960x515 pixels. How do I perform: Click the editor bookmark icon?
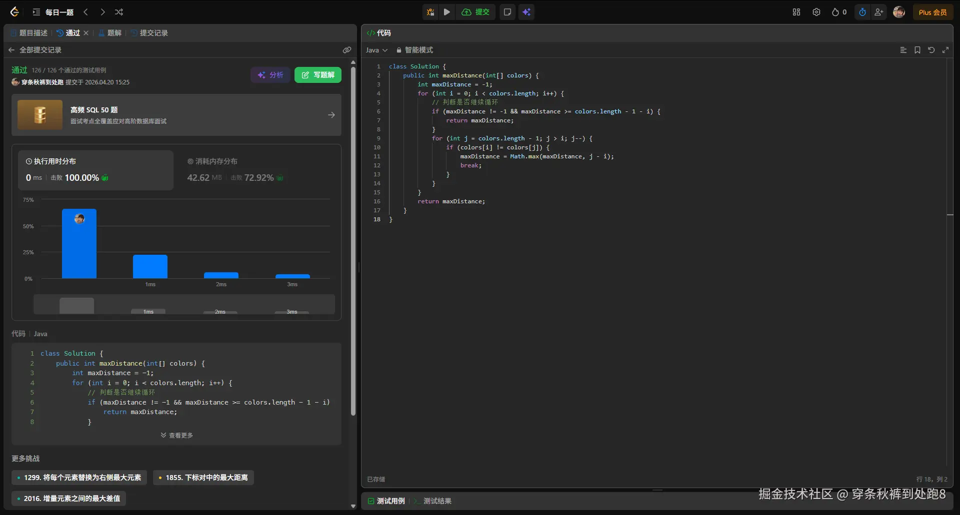click(917, 50)
